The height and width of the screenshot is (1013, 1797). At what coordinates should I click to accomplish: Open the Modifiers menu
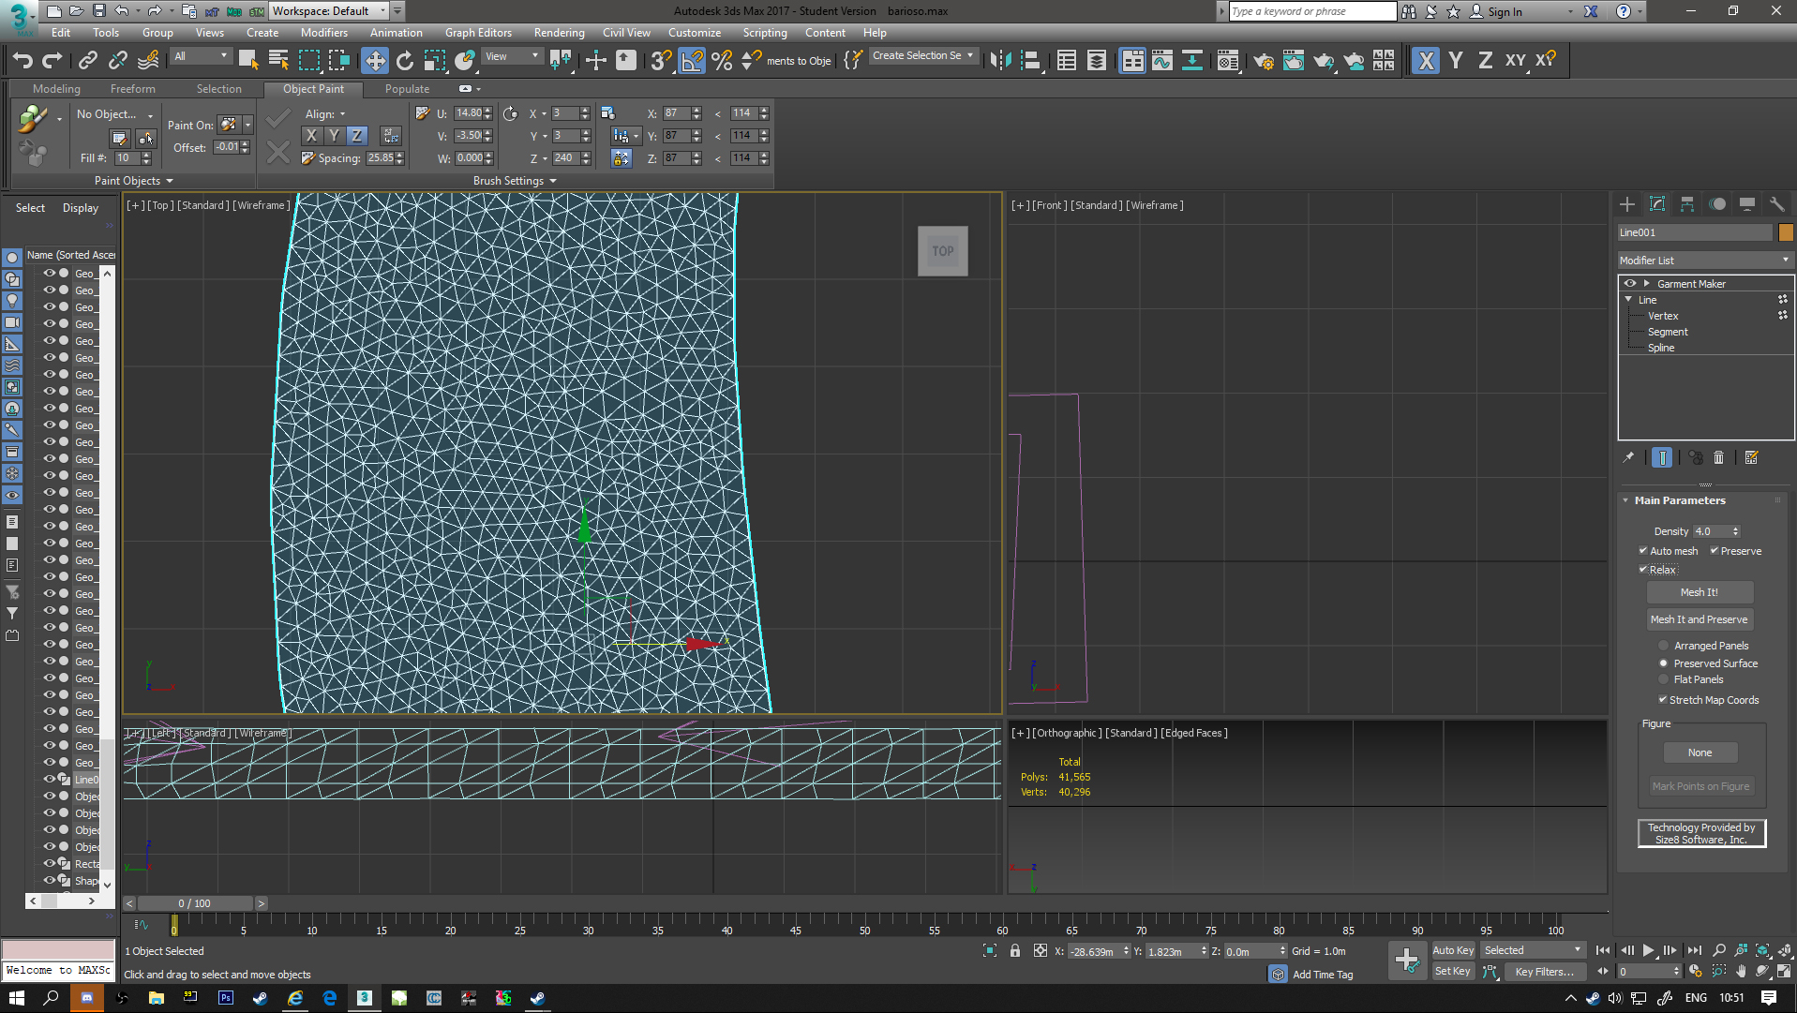coord(324,33)
